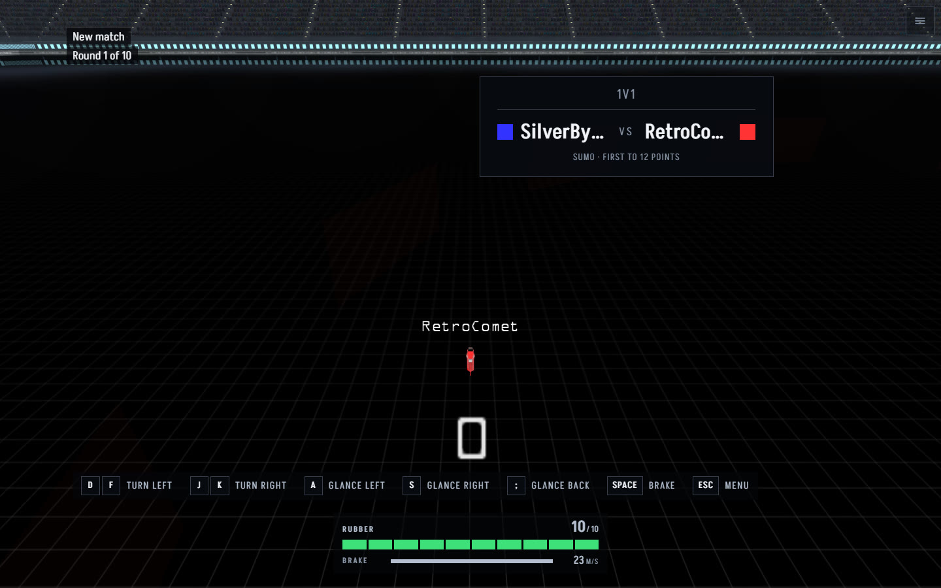941x588 pixels.
Task: Click the brake gauge bar
Action: point(472,561)
